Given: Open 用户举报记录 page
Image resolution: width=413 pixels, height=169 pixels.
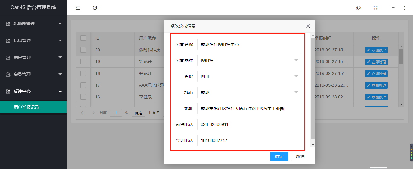Looking at the screenshot, I should [33, 107].
